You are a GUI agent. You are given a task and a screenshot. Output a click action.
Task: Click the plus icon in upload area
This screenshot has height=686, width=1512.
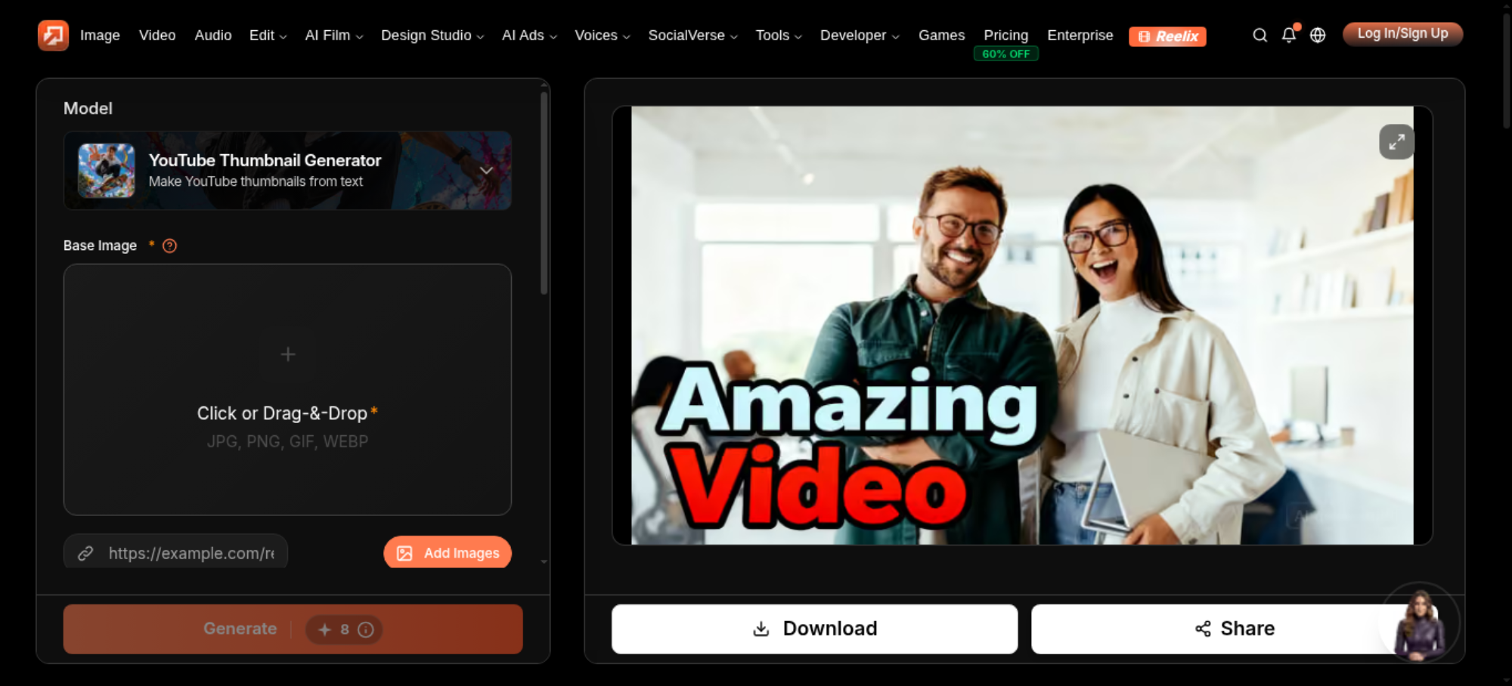coord(288,354)
